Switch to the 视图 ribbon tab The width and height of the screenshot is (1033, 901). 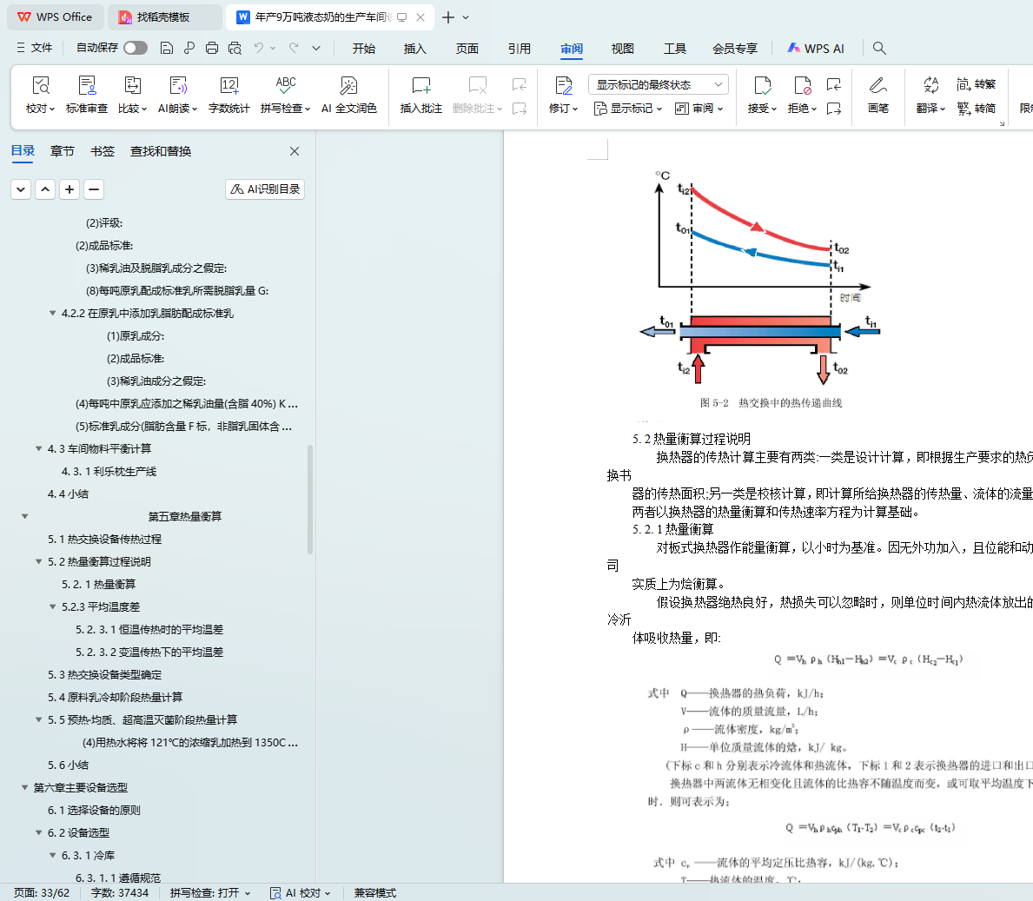[x=622, y=49]
